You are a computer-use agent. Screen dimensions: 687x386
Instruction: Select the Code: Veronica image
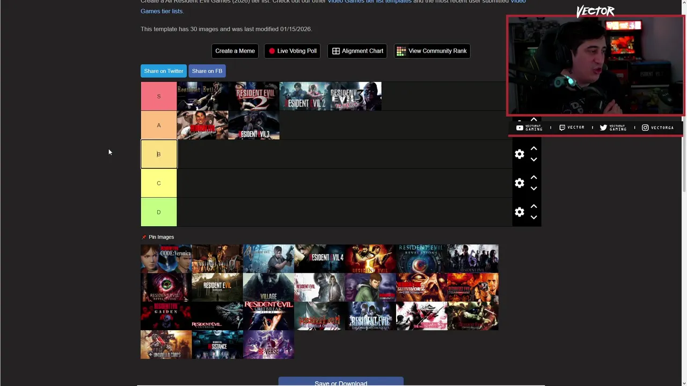point(166,259)
